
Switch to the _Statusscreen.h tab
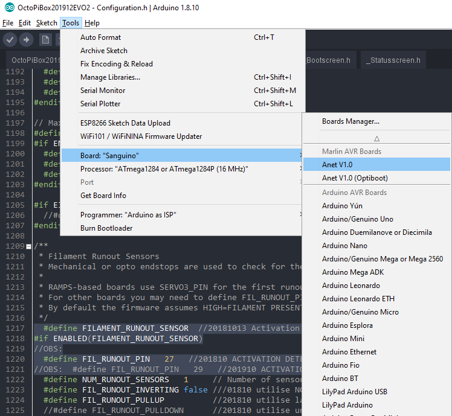point(393,60)
